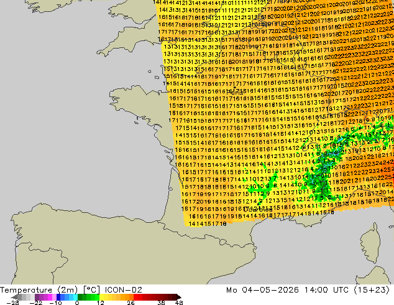Click the -22 legend value
This screenshot has width=394, height=305.
(x=36, y=303)
